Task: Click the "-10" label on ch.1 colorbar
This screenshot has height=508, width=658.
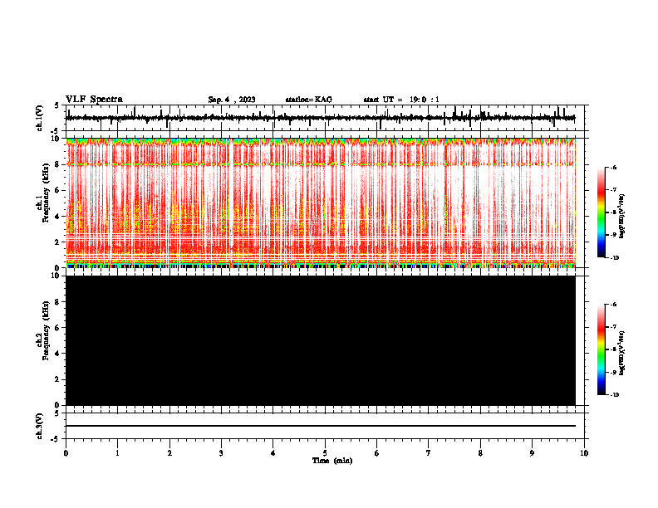Action: point(614,258)
